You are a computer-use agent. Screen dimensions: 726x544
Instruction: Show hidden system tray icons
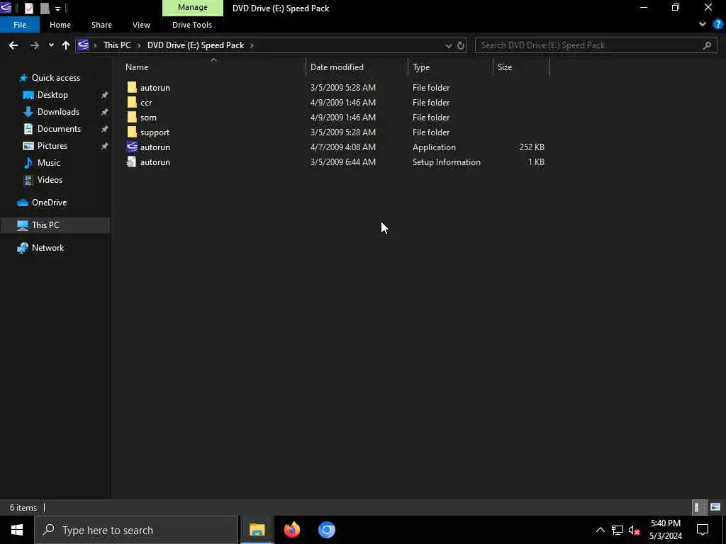coord(600,530)
